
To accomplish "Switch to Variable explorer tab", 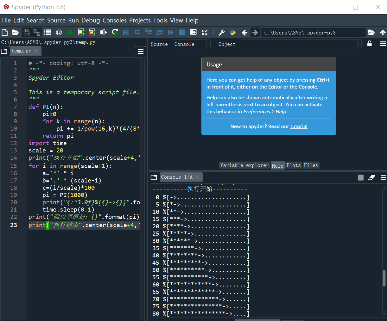I will coord(244,165).
